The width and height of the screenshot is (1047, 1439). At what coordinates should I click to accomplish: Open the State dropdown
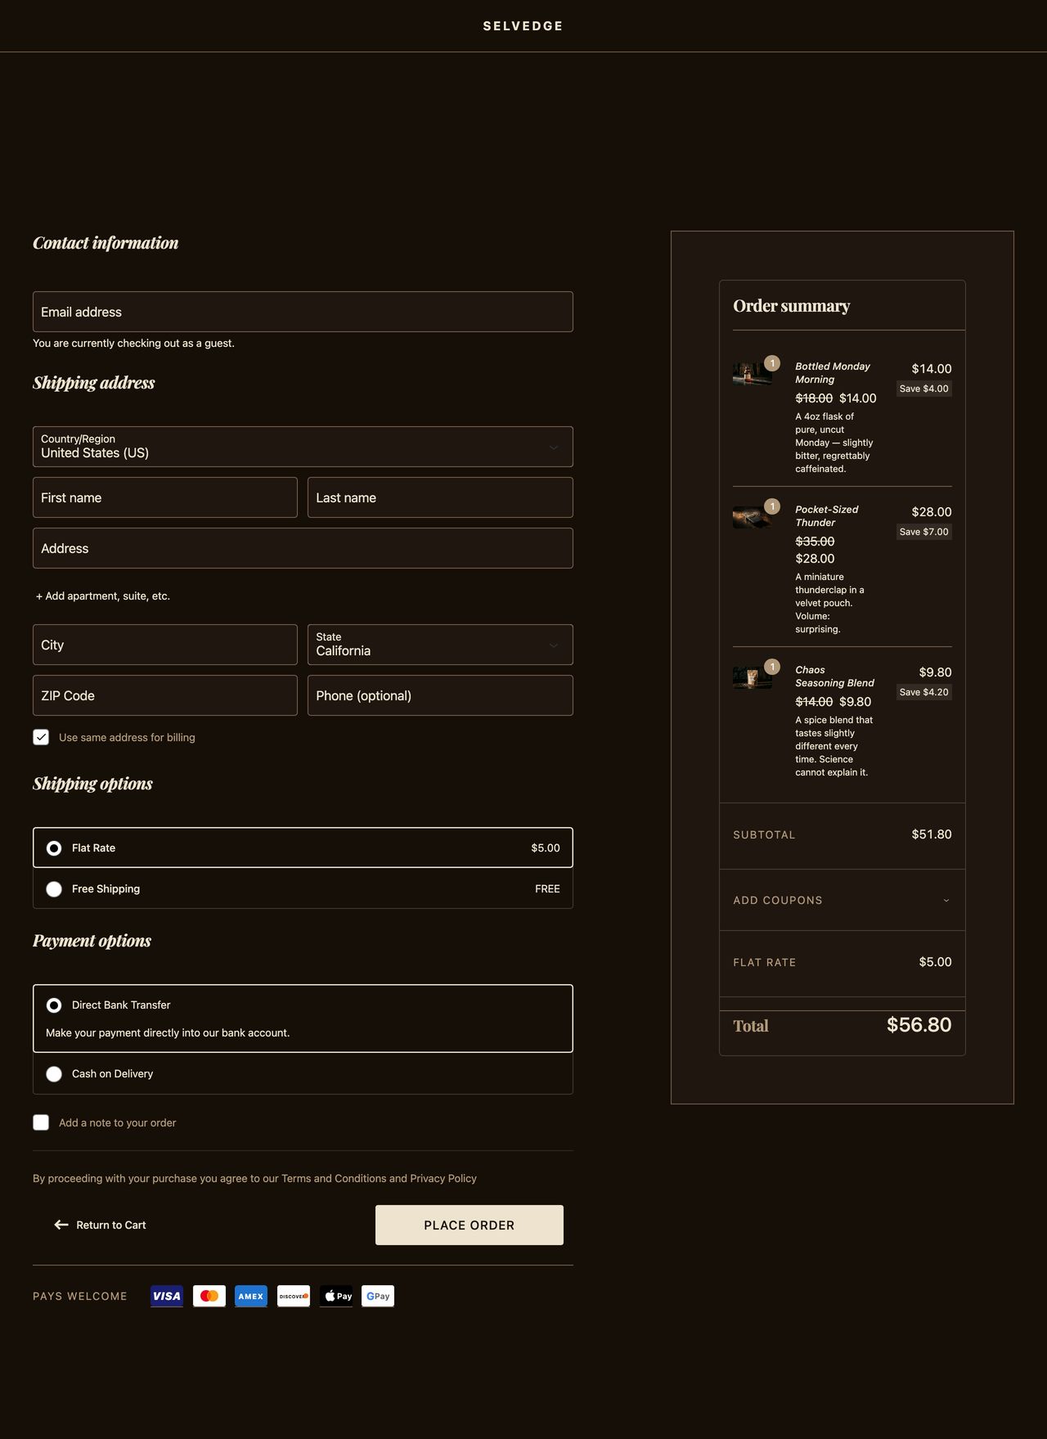(x=440, y=645)
